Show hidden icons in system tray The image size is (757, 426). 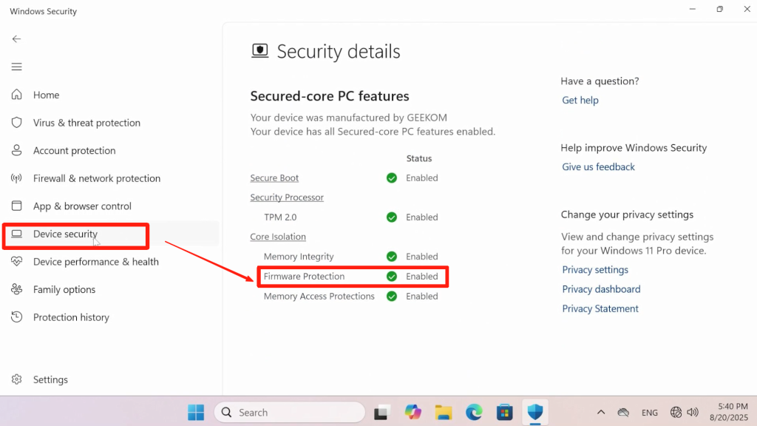coord(600,413)
